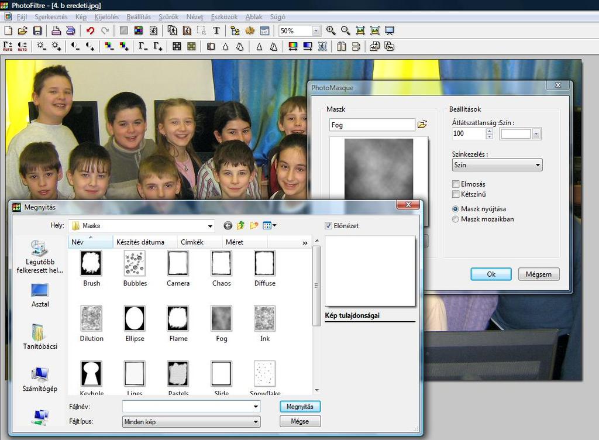The width and height of the screenshot is (599, 440).
Task: Open the zoom 50% dropdown
Action: pyautogui.click(x=316, y=30)
